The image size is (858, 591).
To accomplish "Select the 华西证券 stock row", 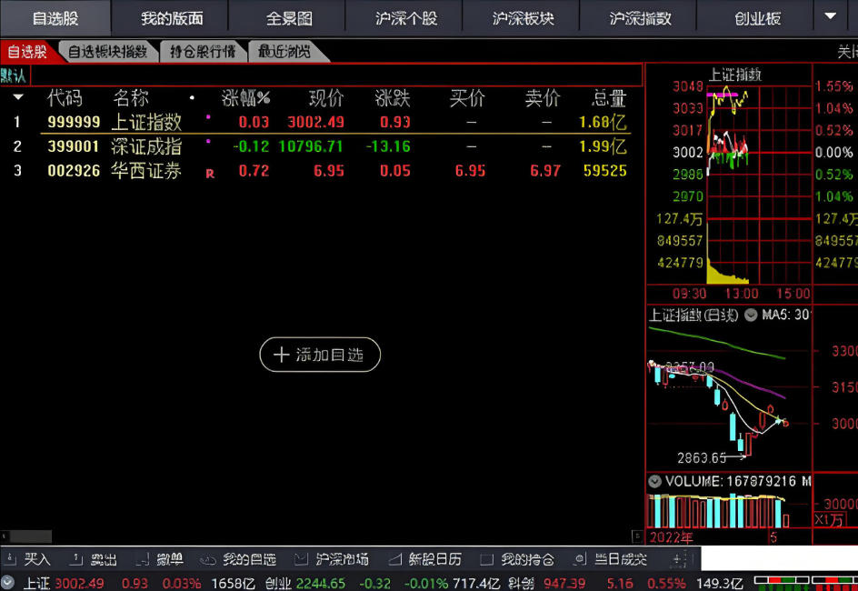I will click(145, 171).
